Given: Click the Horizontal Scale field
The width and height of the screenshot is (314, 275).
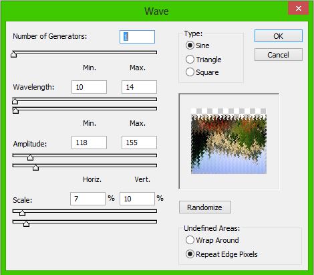Looking at the screenshot, I should coord(88,199).
